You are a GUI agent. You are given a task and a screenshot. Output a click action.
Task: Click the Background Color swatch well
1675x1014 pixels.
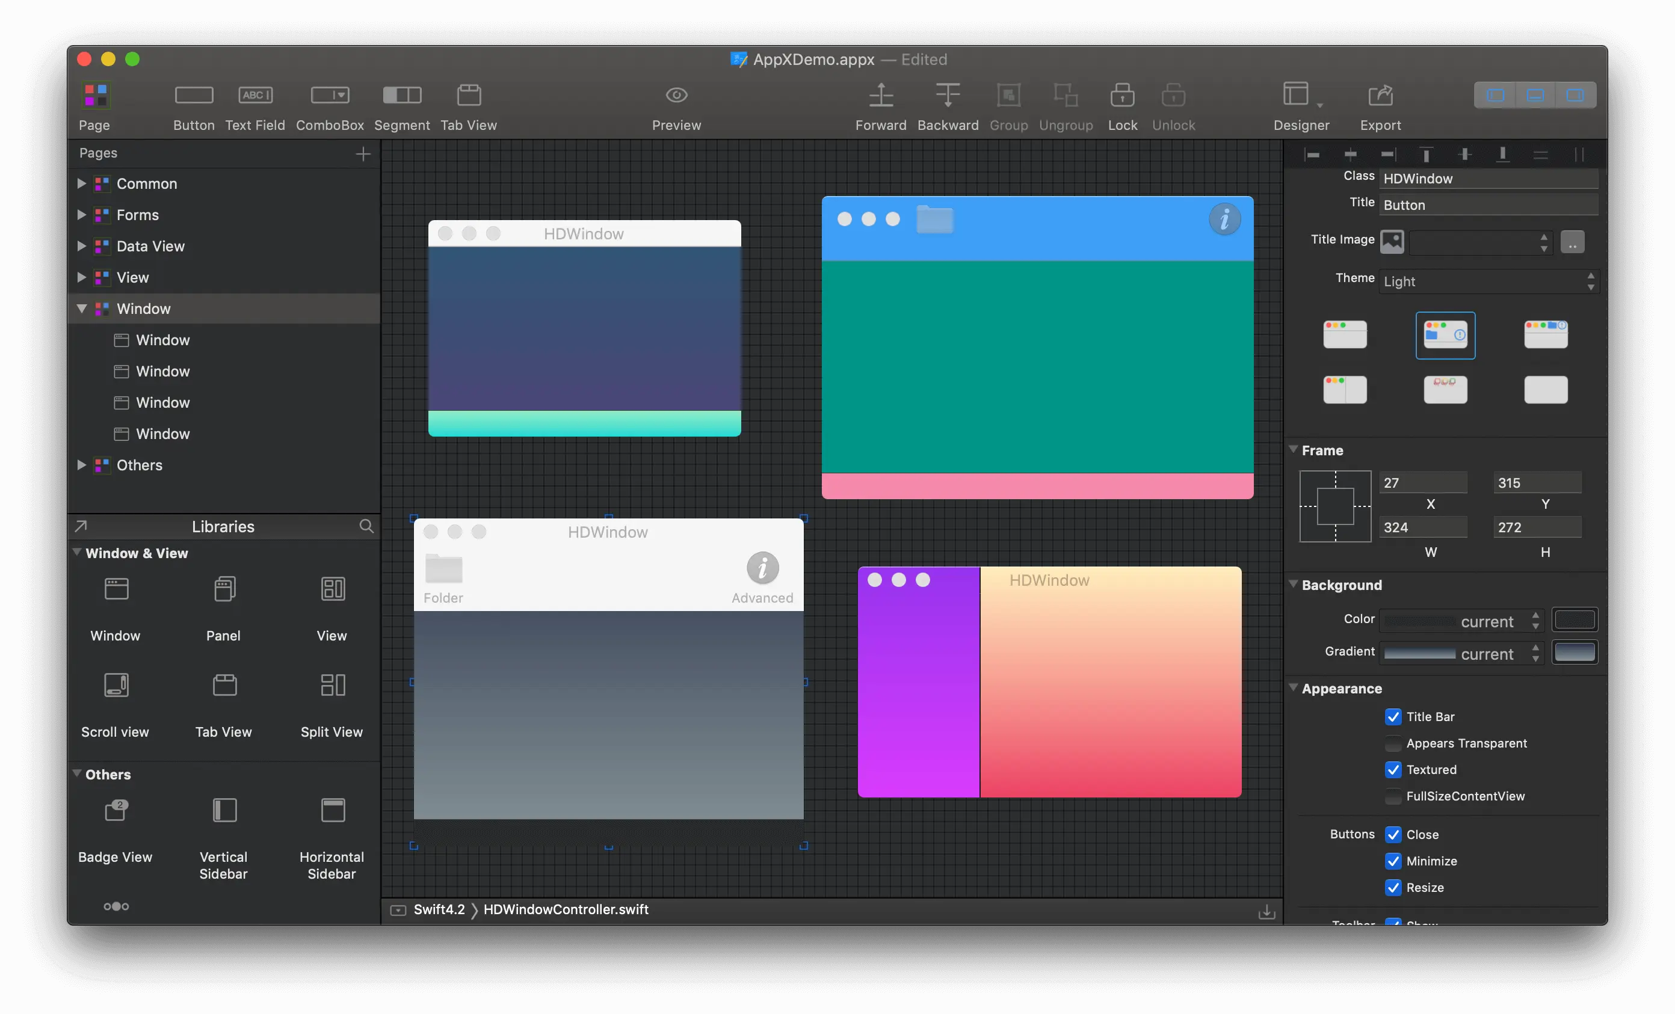[1575, 620]
